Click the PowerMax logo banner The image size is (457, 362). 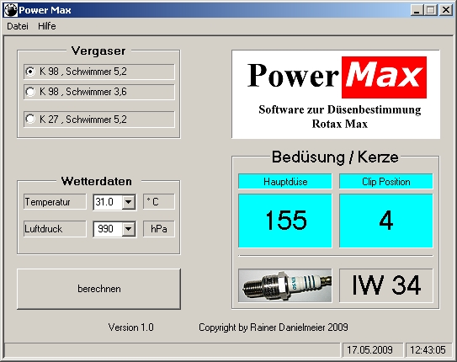(x=336, y=94)
